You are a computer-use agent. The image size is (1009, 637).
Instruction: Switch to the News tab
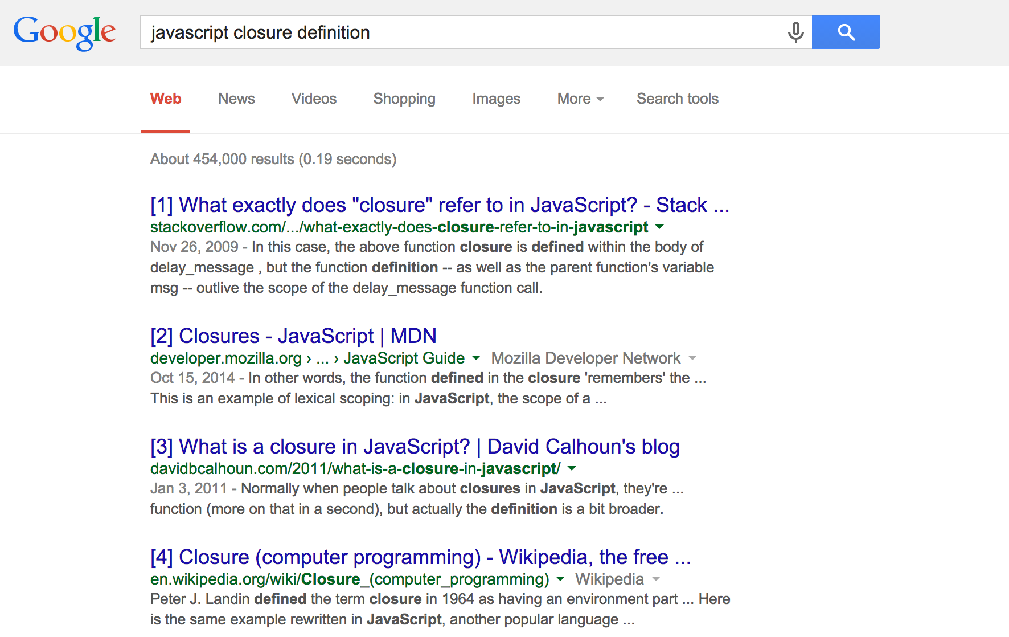click(x=236, y=99)
